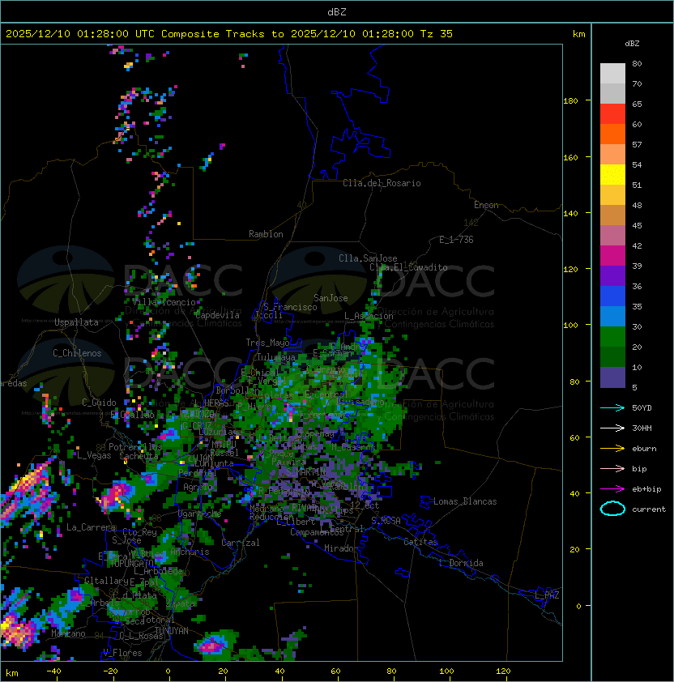The width and height of the screenshot is (674, 682).
Task: Pick the grey 65–70 dBZ swatch
Action: [x=612, y=93]
